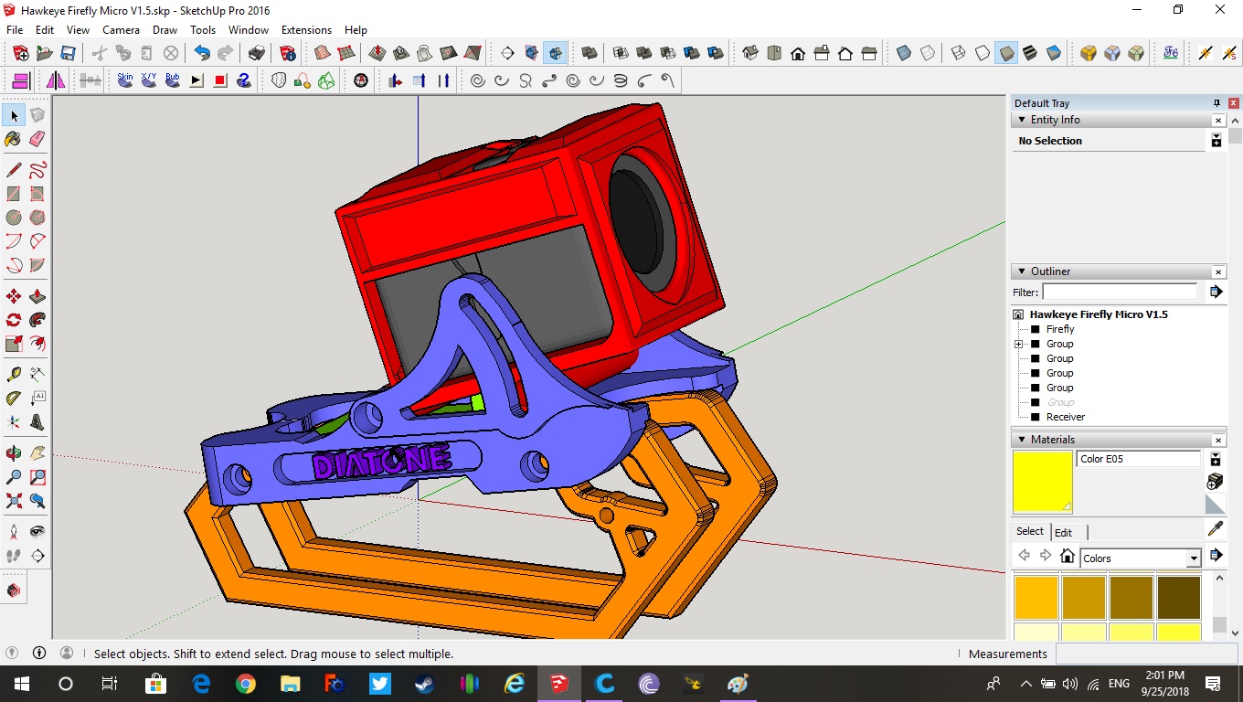
Task: Enable Monochrome face style
Action: click(1054, 53)
